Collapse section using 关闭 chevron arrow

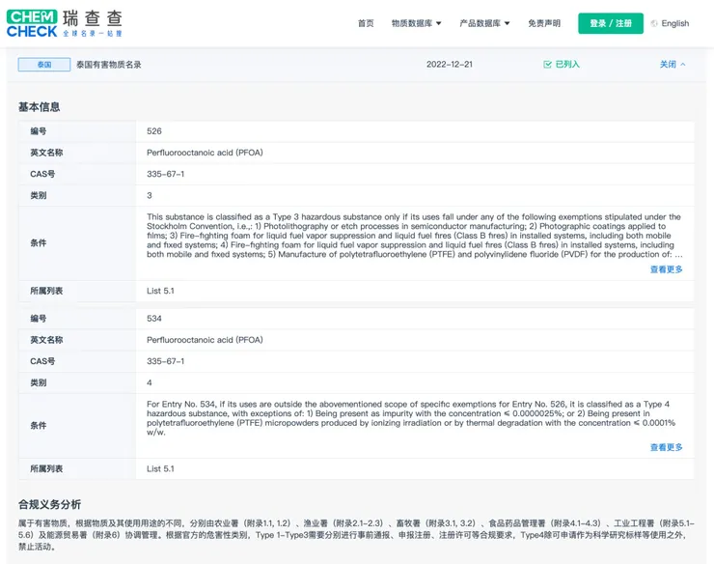point(683,65)
